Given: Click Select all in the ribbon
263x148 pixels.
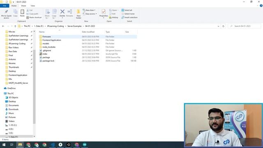Looking at the screenshot, I should click(127, 10).
